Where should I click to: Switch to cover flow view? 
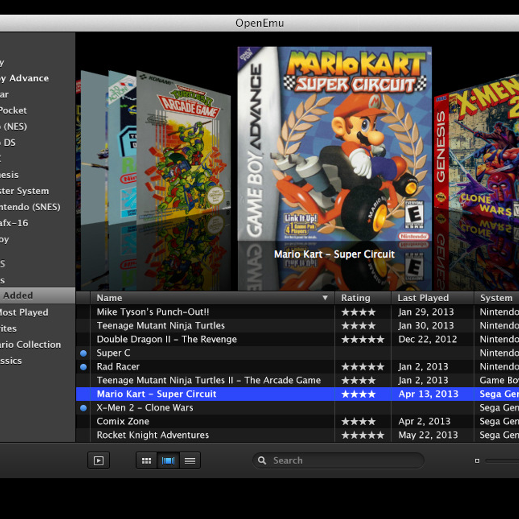(168, 461)
